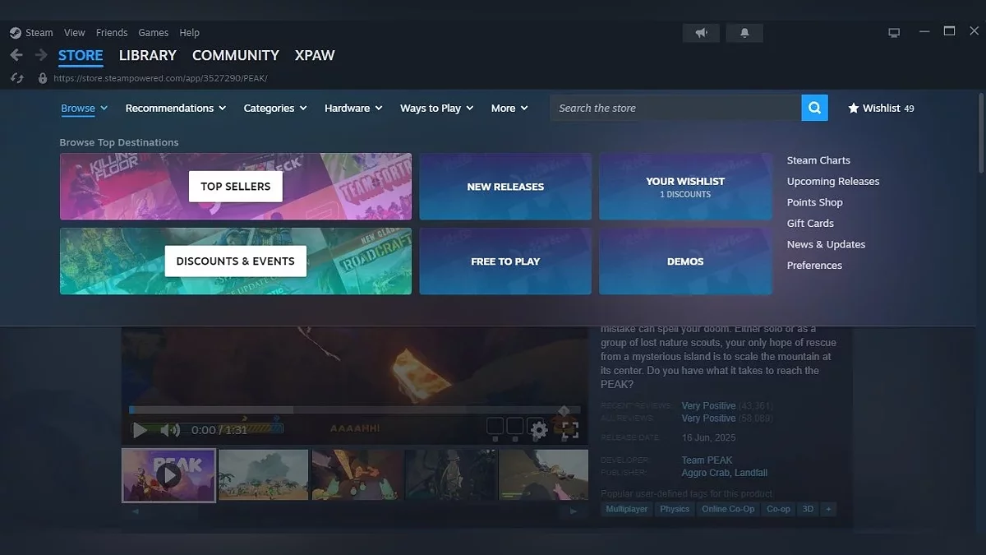This screenshot has height=555, width=986.
Task: Click the Big Picture monitor icon
Action: (x=894, y=33)
